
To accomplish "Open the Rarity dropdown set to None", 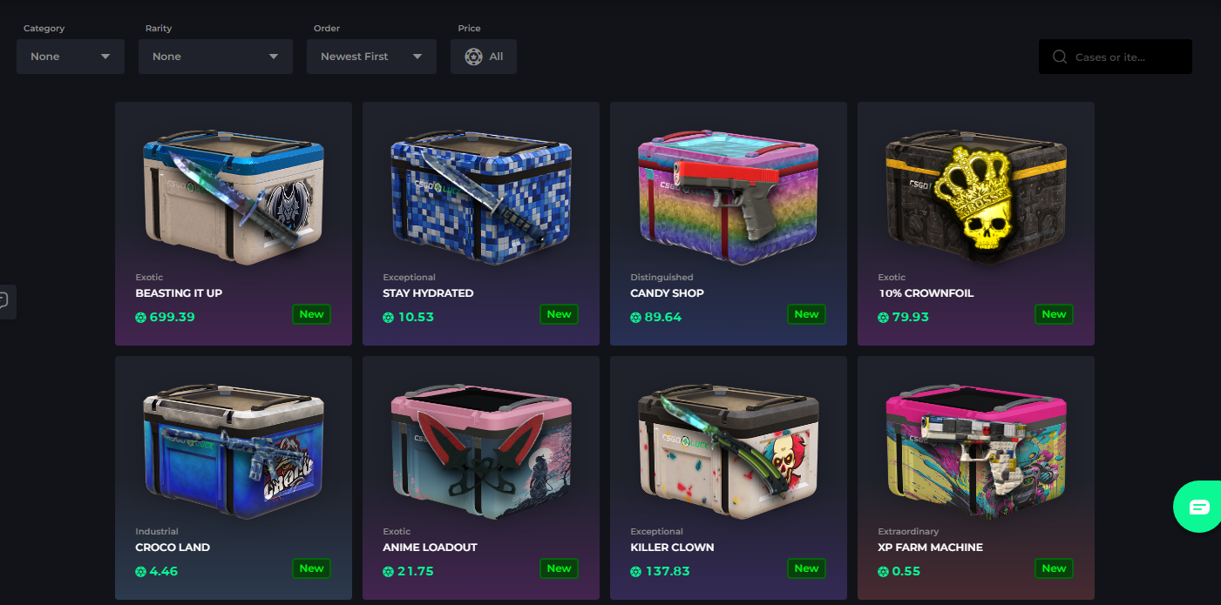I will point(215,57).
